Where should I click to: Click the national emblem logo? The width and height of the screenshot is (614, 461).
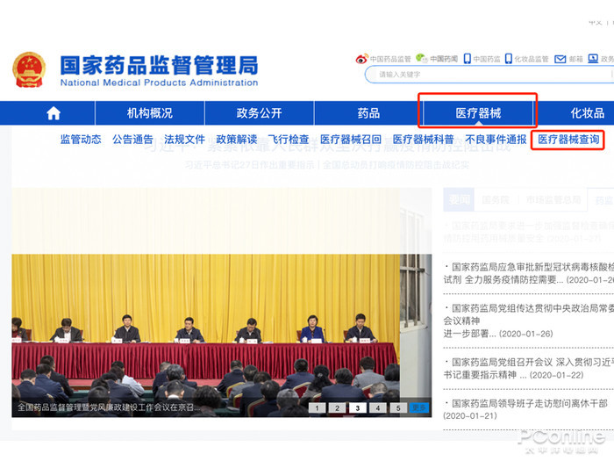29,69
